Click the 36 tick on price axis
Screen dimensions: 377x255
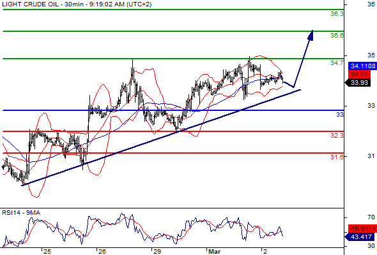pos(371,4)
